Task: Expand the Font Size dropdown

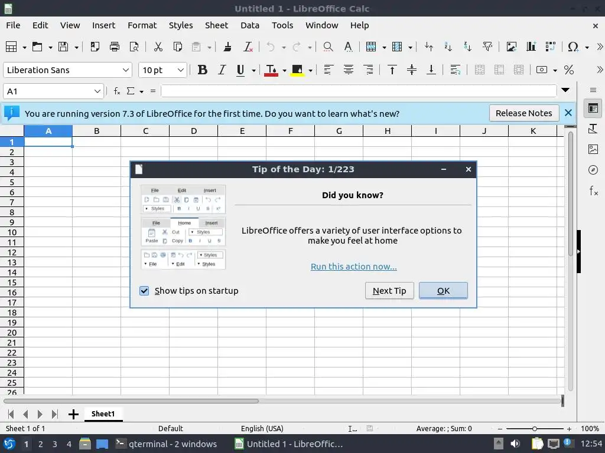Action: coord(181,70)
